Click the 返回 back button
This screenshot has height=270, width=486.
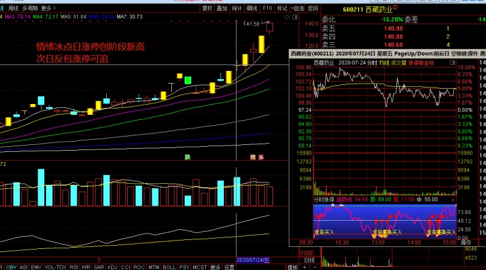(x=313, y=9)
